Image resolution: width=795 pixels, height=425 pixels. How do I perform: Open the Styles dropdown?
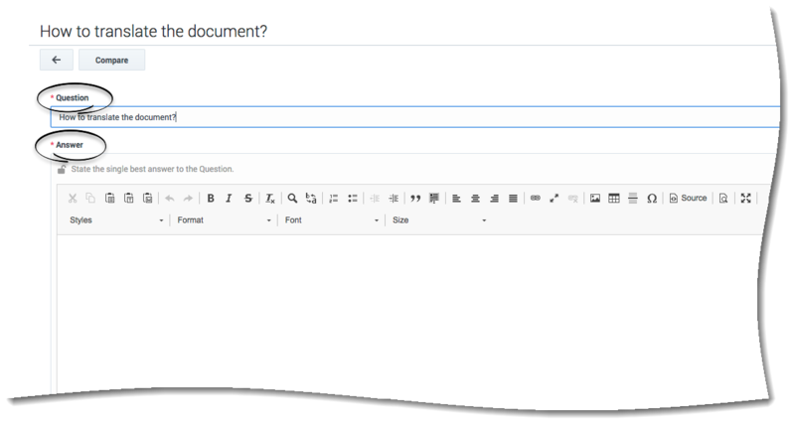coord(116,220)
